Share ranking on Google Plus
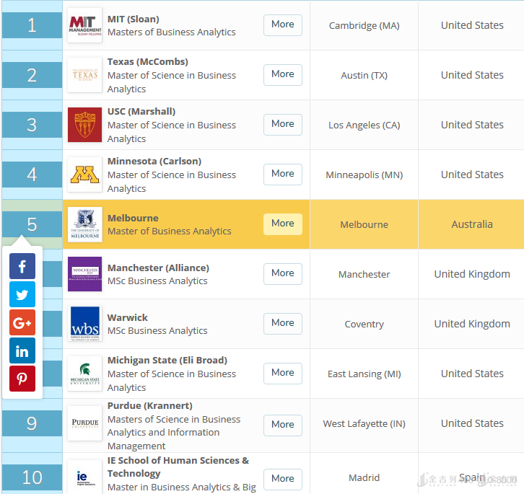The height and width of the screenshot is (494, 524). click(22, 322)
